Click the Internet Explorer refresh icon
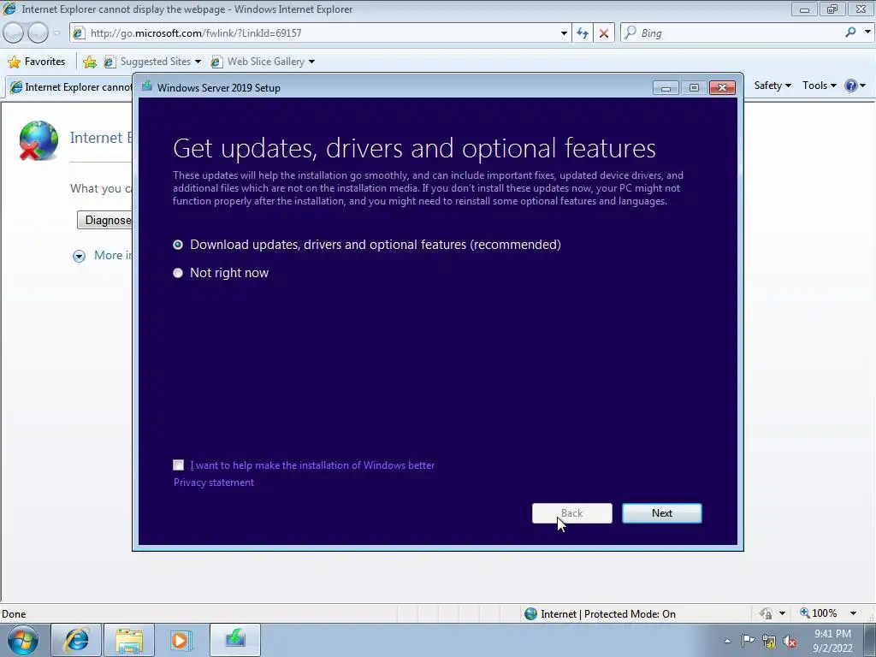Screen dimensions: 876x657 click(583, 33)
